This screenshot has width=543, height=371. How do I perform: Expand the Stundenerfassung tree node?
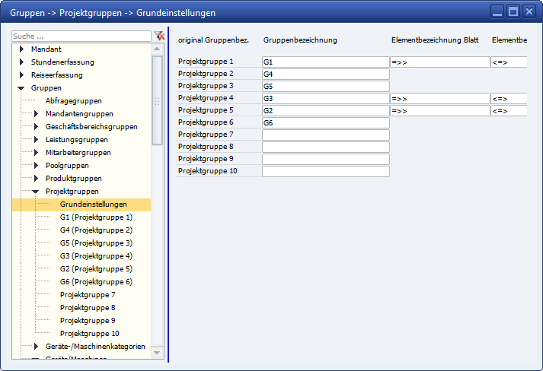point(22,62)
